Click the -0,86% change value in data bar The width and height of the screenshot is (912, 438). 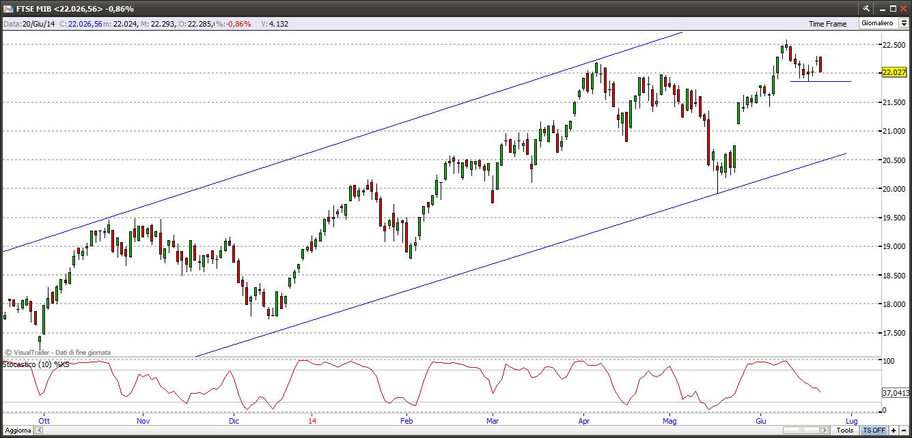(x=238, y=24)
